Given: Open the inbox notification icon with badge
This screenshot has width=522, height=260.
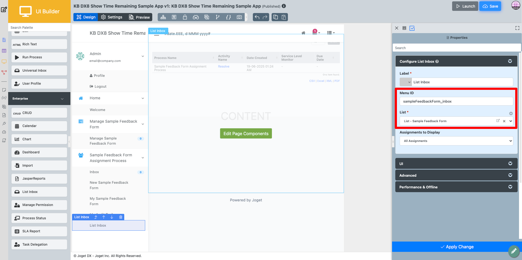Looking at the screenshot, I should (x=315, y=32).
